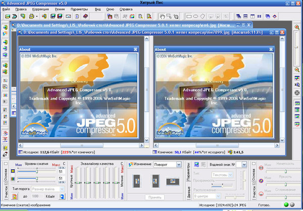
Task: Click the result pane vertical scroll down arrow
Action: [x=282, y=140]
